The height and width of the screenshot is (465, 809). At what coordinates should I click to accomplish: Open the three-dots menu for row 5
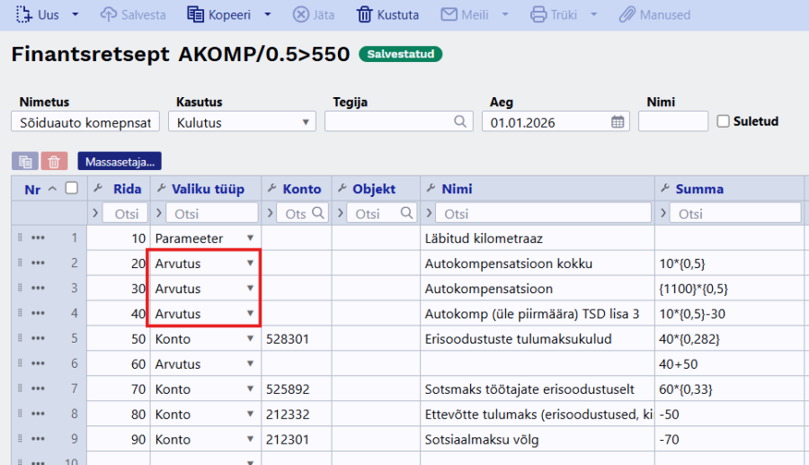pos(38,339)
